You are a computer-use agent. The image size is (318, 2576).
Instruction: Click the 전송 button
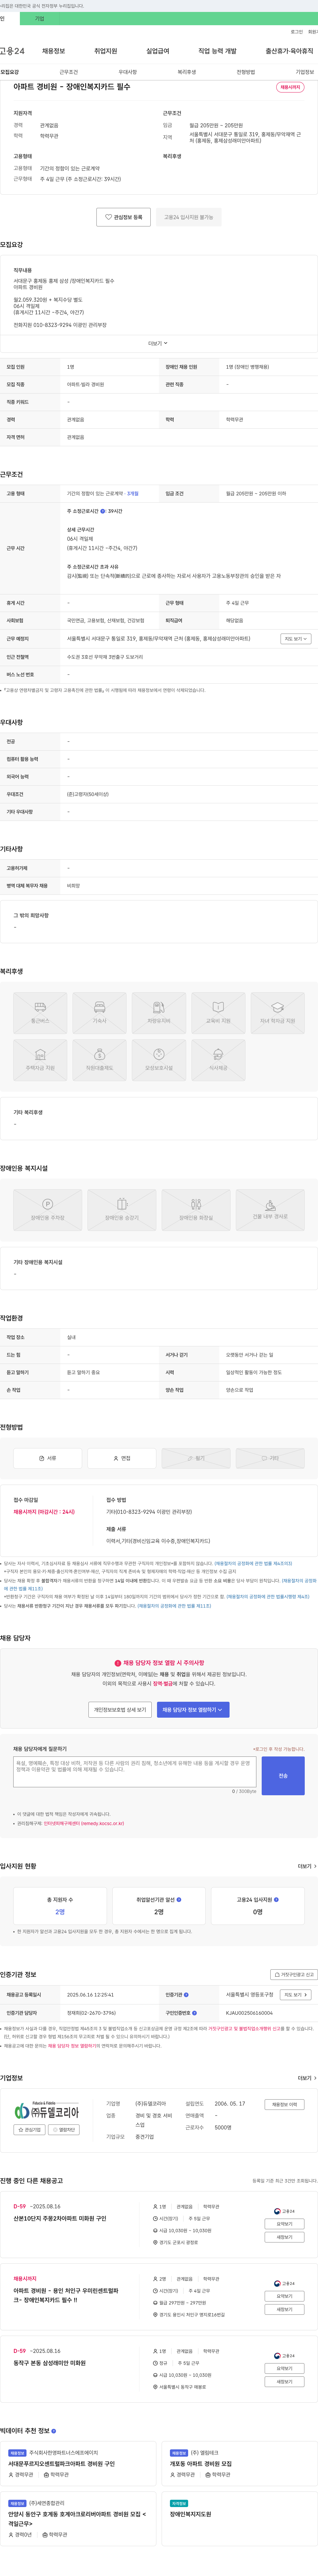283,1776
